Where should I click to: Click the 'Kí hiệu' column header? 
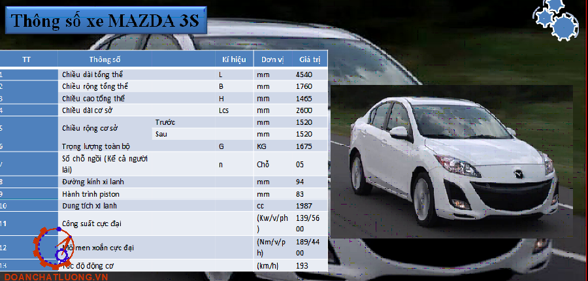[235, 59]
